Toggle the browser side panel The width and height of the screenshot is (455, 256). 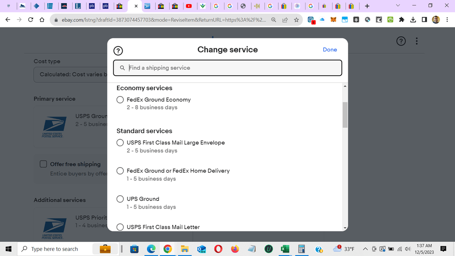pyautogui.click(x=424, y=20)
